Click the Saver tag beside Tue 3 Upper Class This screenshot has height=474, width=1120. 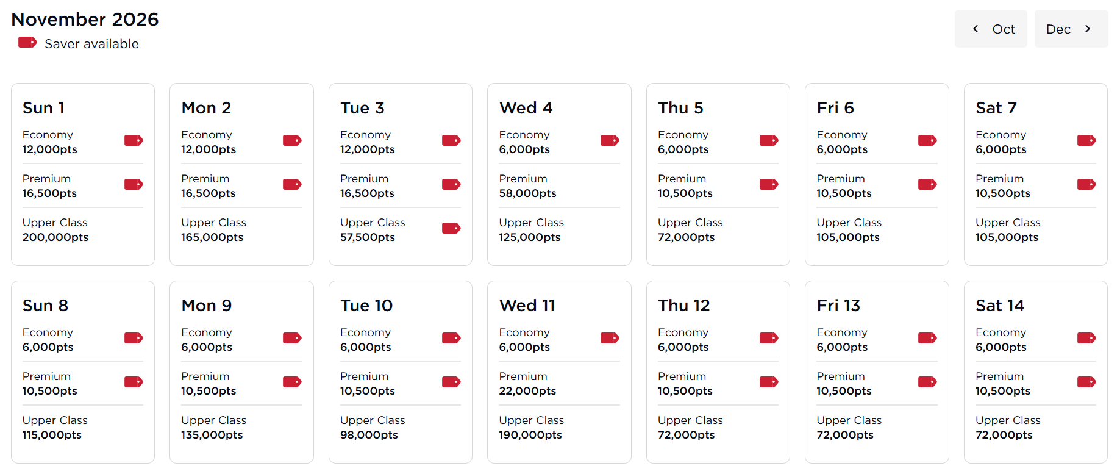(451, 228)
